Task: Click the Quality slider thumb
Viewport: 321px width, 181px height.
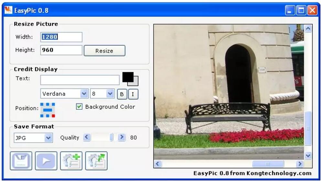Action: [x=112, y=137]
